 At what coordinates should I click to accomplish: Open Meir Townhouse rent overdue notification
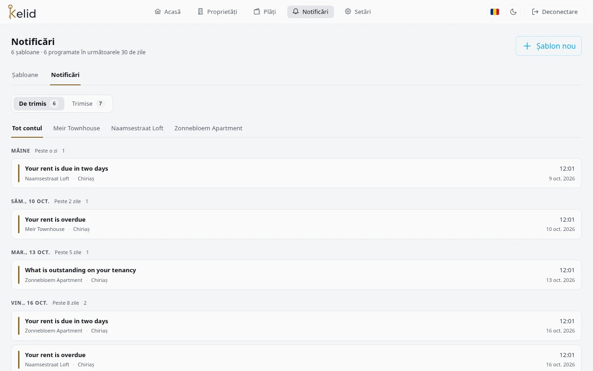[x=296, y=224]
